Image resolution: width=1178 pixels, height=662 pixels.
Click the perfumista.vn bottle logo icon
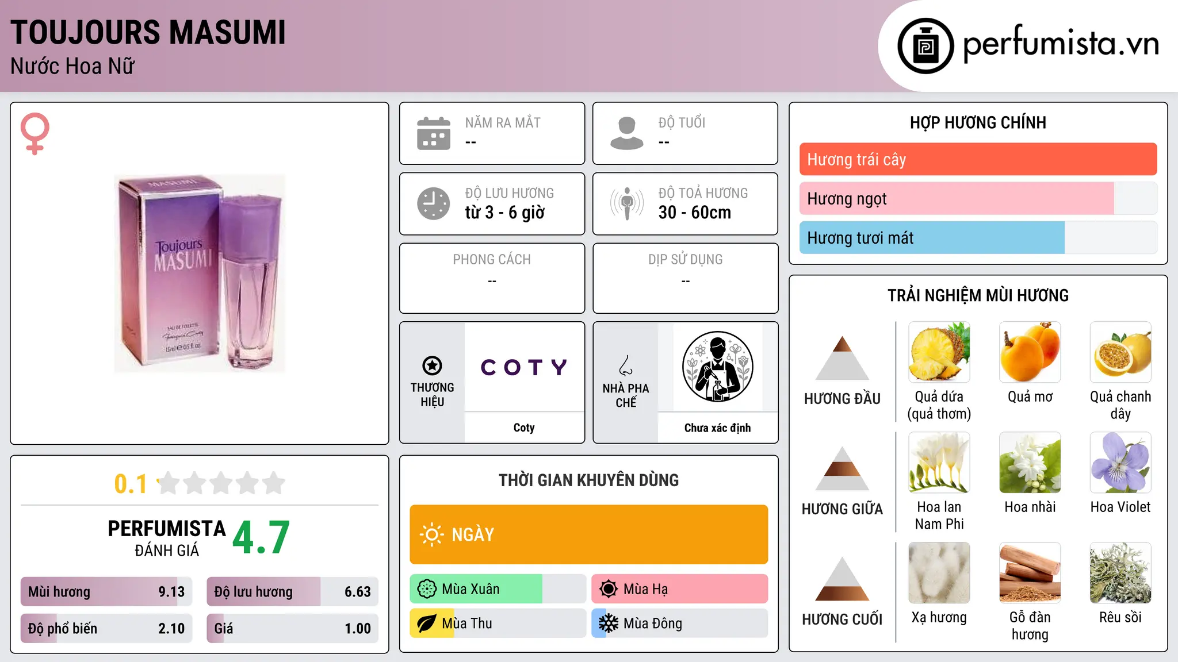coord(925,46)
